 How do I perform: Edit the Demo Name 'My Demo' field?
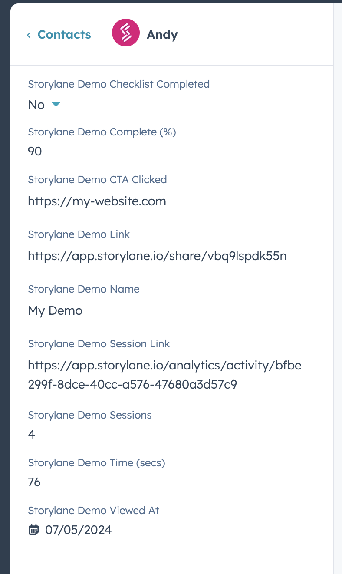coord(55,311)
